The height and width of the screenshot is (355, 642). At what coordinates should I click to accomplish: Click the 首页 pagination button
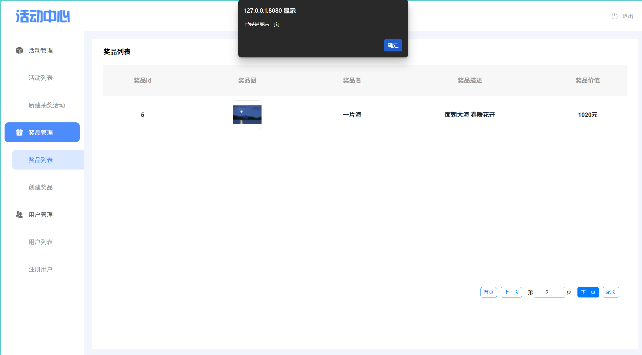[489, 292]
